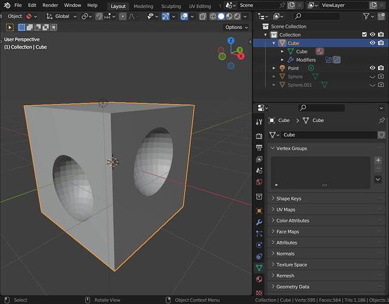
Task: Open the Render menu
Action: tap(50, 5)
